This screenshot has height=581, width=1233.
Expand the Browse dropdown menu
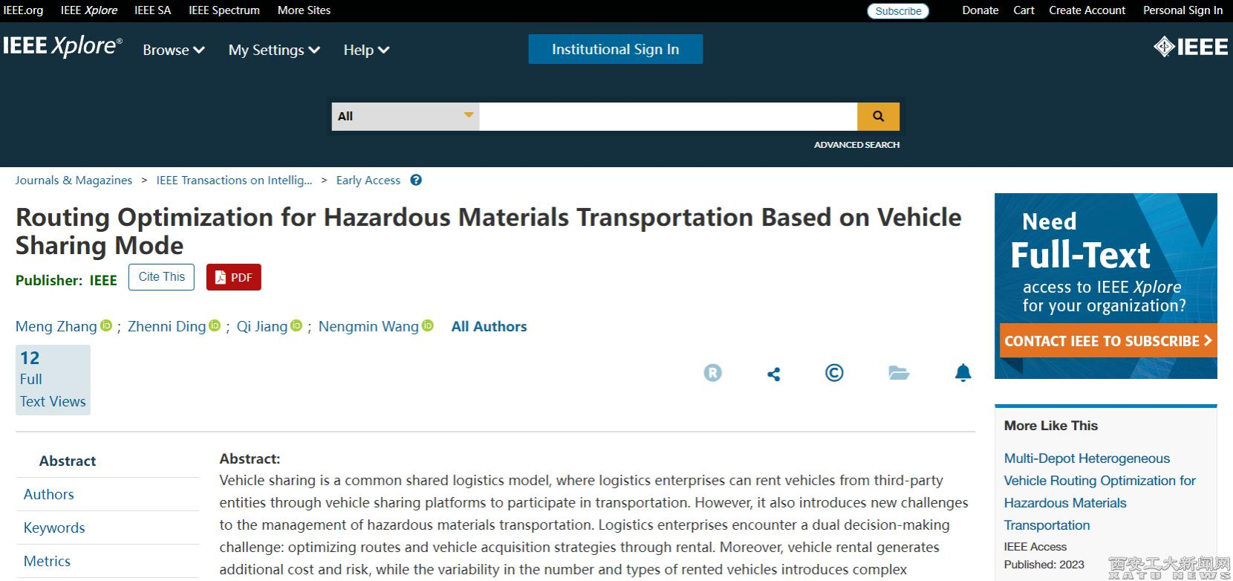pos(173,50)
